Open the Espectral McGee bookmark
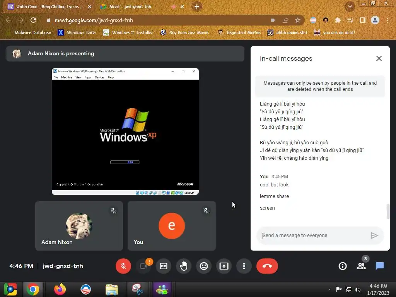The height and width of the screenshot is (297, 396). [239, 32]
